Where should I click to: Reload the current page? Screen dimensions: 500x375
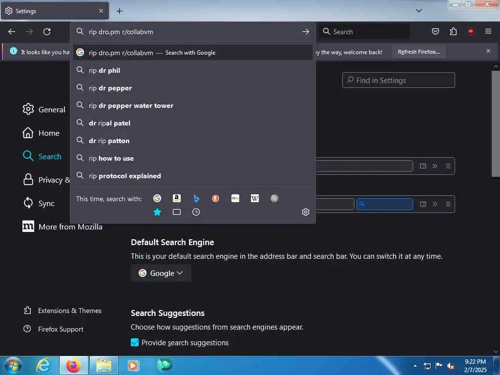47,32
